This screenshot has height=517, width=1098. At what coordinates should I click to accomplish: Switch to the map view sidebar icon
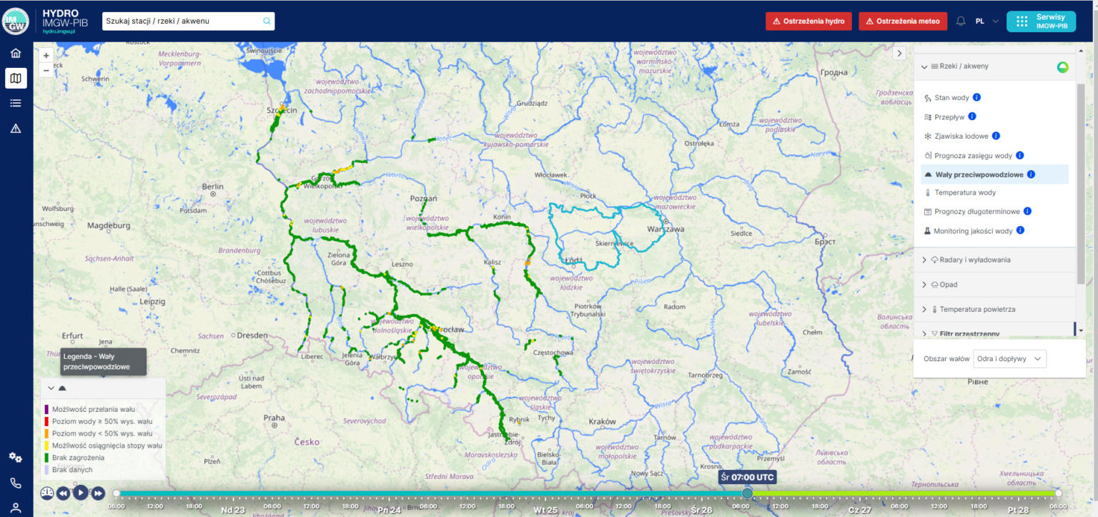tap(16, 78)
